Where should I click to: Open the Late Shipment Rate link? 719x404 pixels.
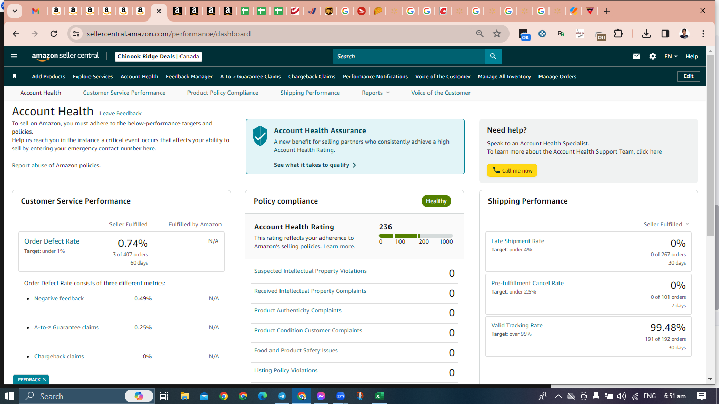(517, 241)
